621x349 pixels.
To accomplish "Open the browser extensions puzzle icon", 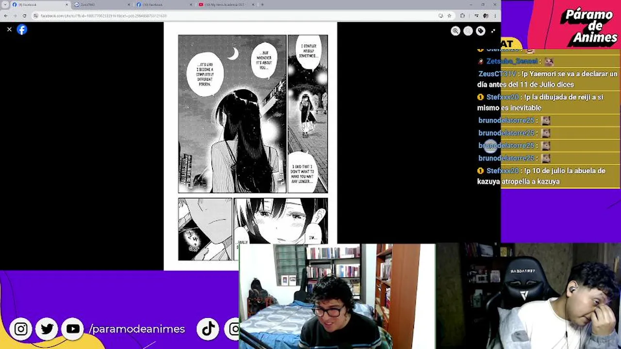I will tap(462, 16).
